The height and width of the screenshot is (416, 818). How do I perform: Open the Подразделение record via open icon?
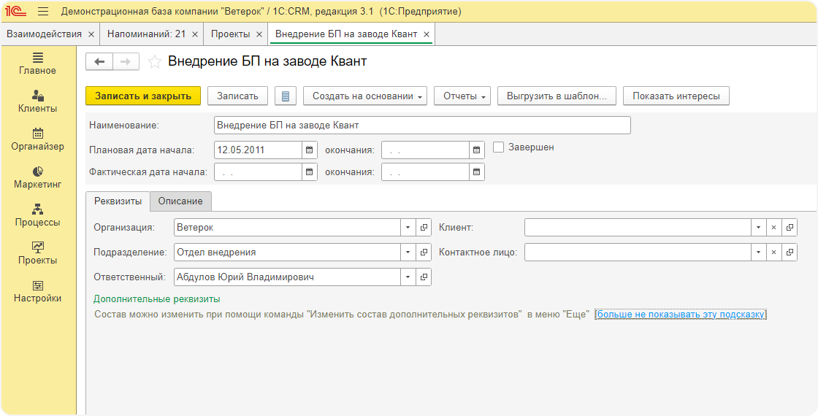[x=424, y=253]
